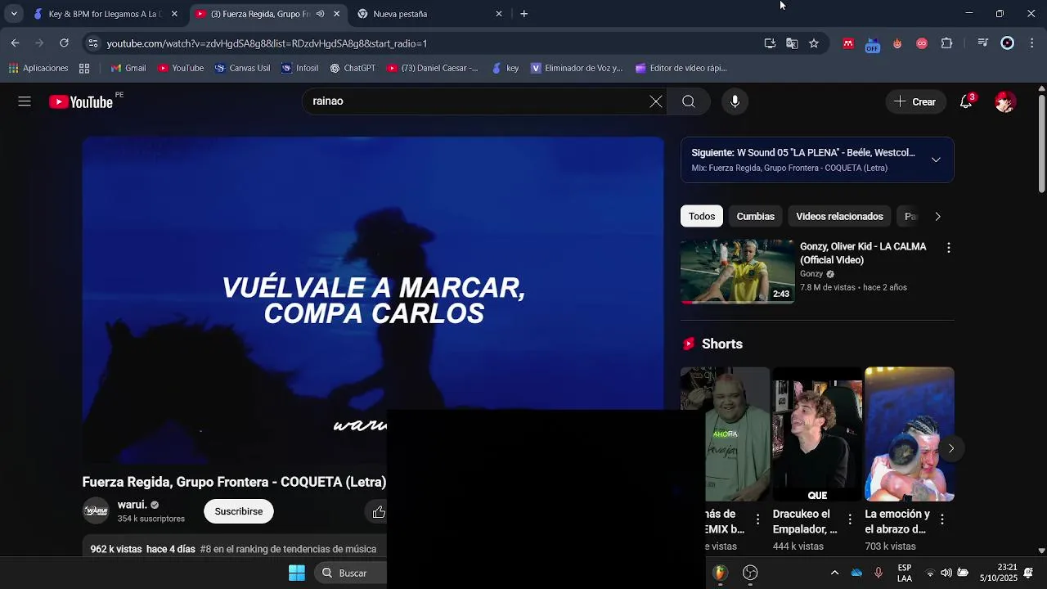
Task: Open LA CALMA video thumbnail
Action: tap(737, 272)
